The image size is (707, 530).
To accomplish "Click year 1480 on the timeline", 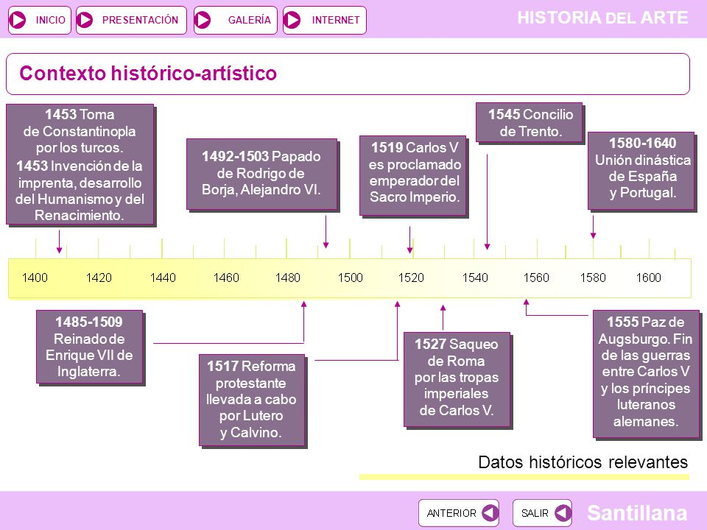I will pyautogui.click(x=288, y=278).
